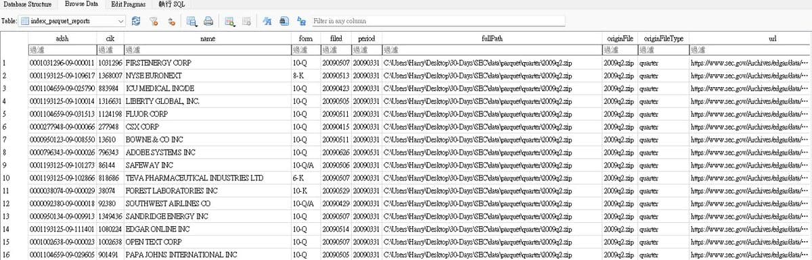The image size is (812, 260).
Task: Select the PAPA JOHNS INTERNATIONAL INC cell
Action: (x=207, y=255)
